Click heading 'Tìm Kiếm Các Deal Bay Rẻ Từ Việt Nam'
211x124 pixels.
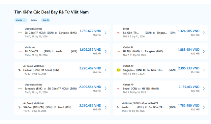[51, 12]
